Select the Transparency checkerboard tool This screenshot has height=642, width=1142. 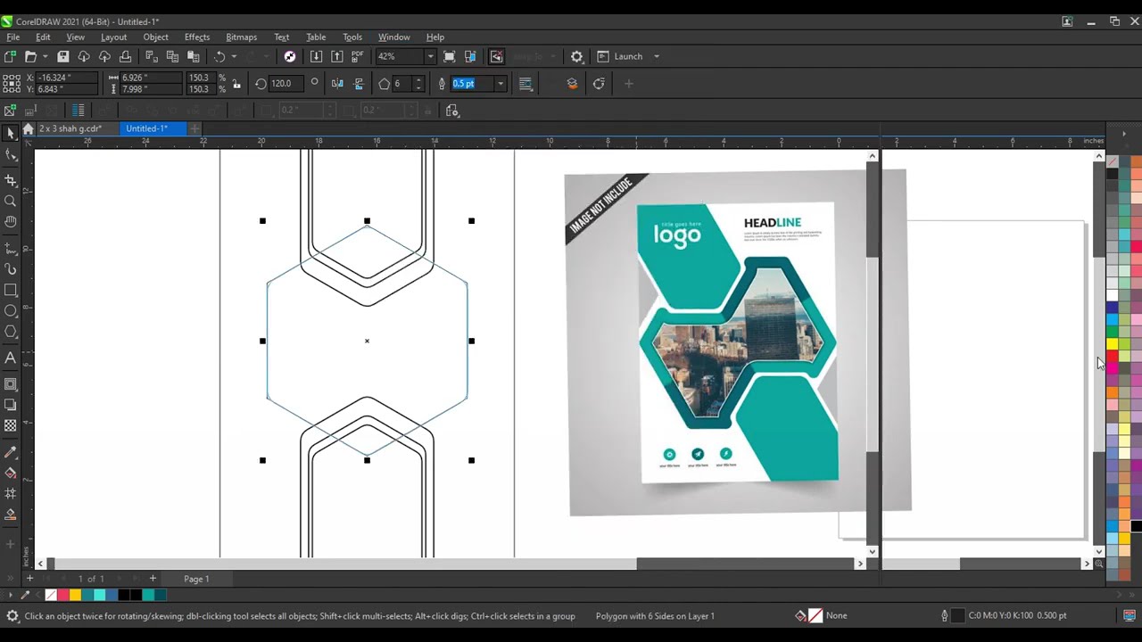[x=11, y=426]
